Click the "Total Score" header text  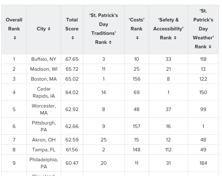point(72,24)
